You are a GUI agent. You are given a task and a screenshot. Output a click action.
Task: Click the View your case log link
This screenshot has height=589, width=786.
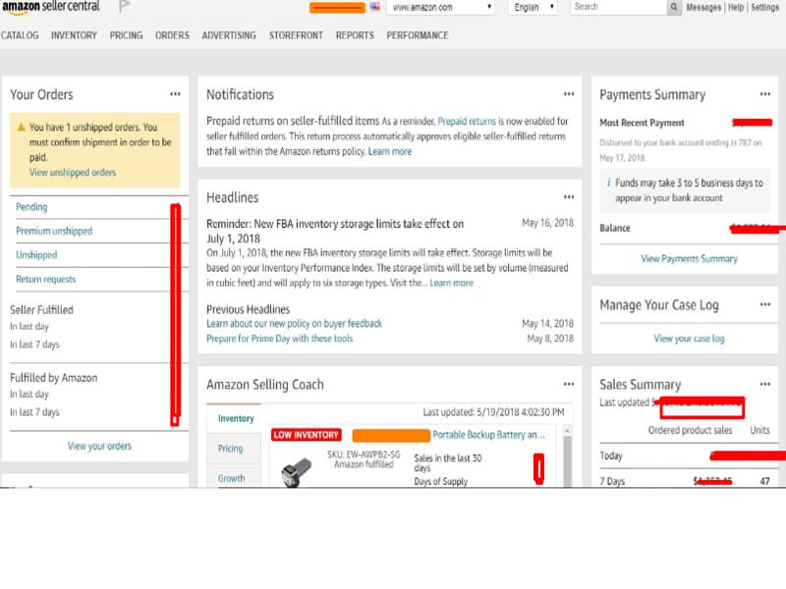[690, 339]
